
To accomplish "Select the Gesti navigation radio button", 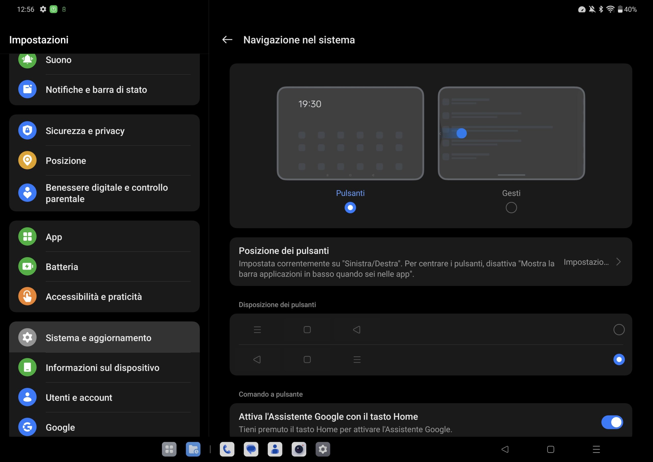I will pos(511,207).
